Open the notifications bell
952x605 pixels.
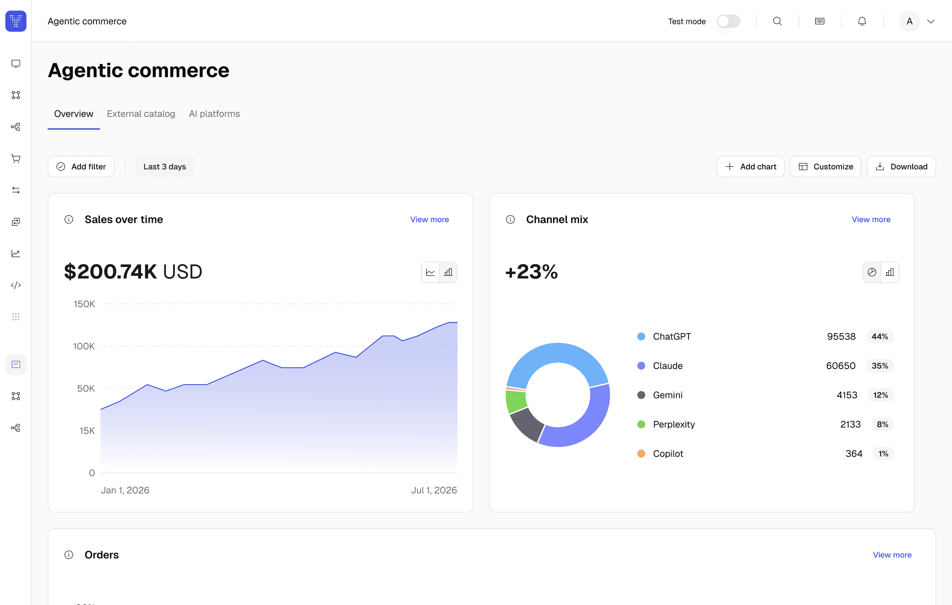(x=862, y=21)
